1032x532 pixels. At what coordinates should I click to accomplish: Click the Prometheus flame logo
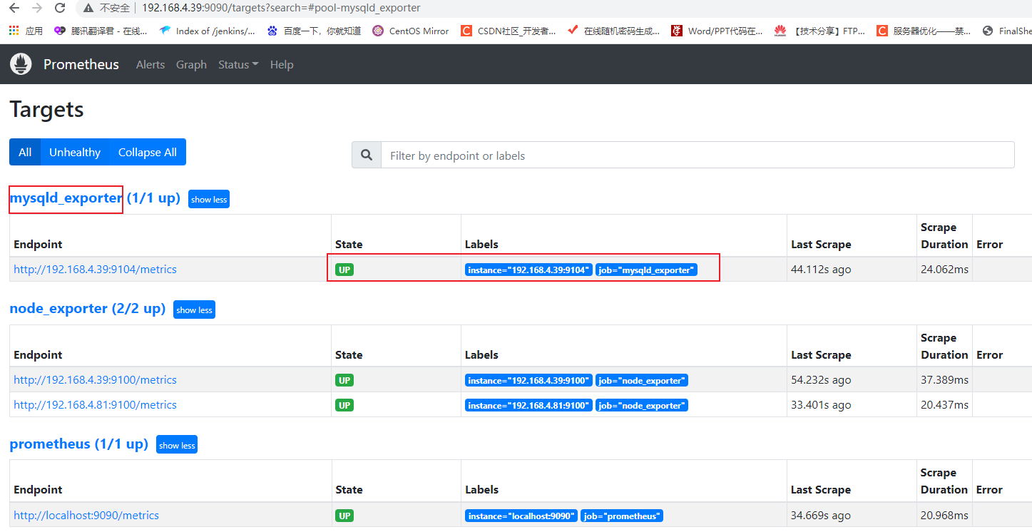(x=21, y=64)
